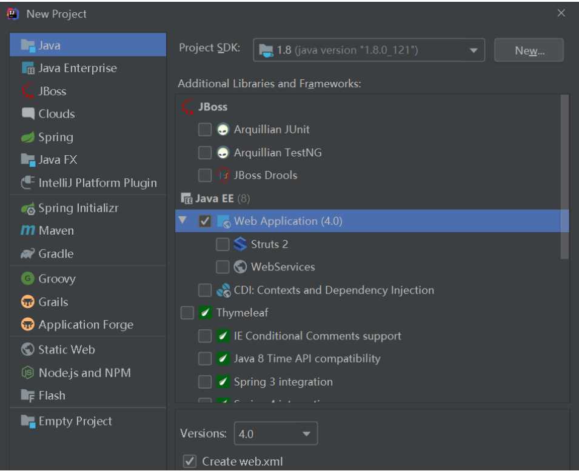Check the Spring 3 integration checkbox
579x471 pixels.
(x=205, y=382)
